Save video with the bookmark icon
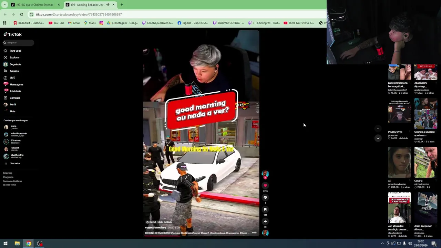Image resolution: width=441 pixels, height=248 pixels. click(265, 209)
